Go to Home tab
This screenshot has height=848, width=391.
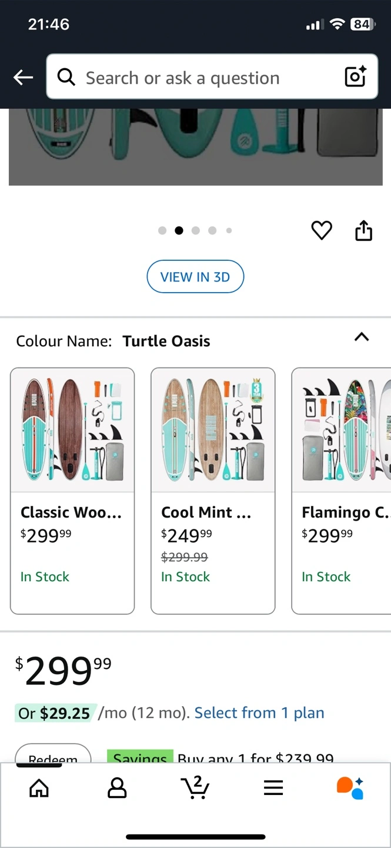[x=39, y=787]
